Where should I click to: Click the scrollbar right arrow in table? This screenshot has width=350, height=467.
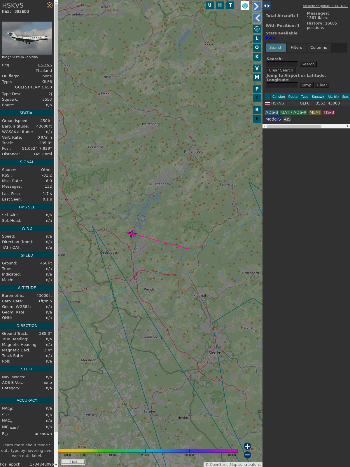348,126
